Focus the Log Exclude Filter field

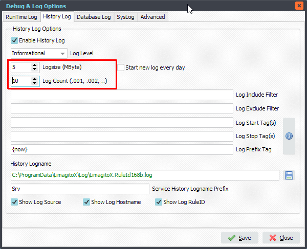[122, 108]
